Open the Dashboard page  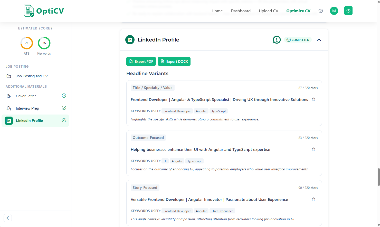coord(241,11)
